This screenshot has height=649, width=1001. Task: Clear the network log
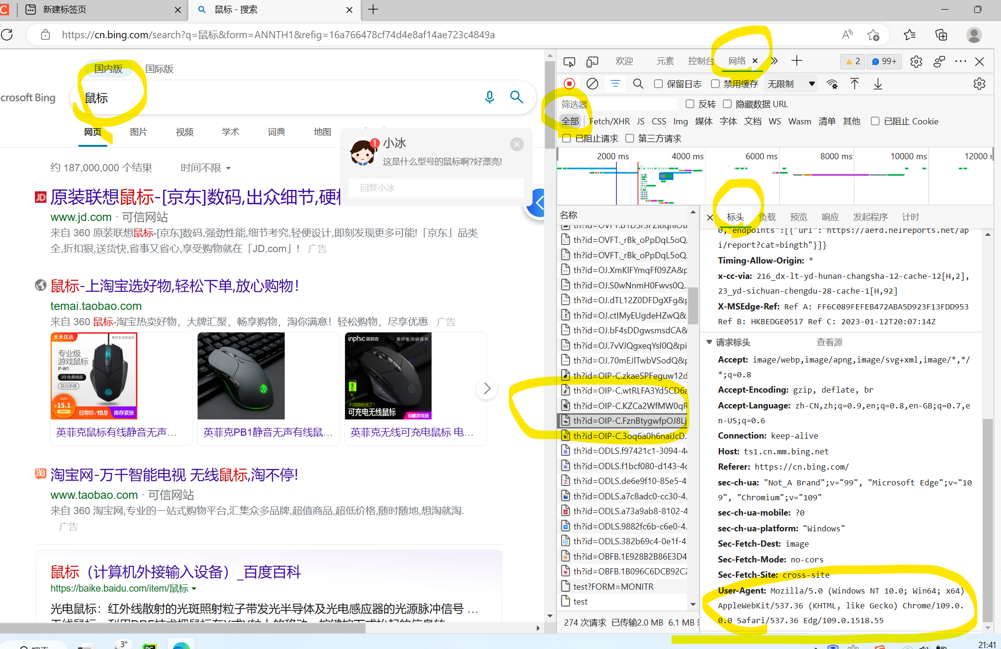(x=592, y=84)
